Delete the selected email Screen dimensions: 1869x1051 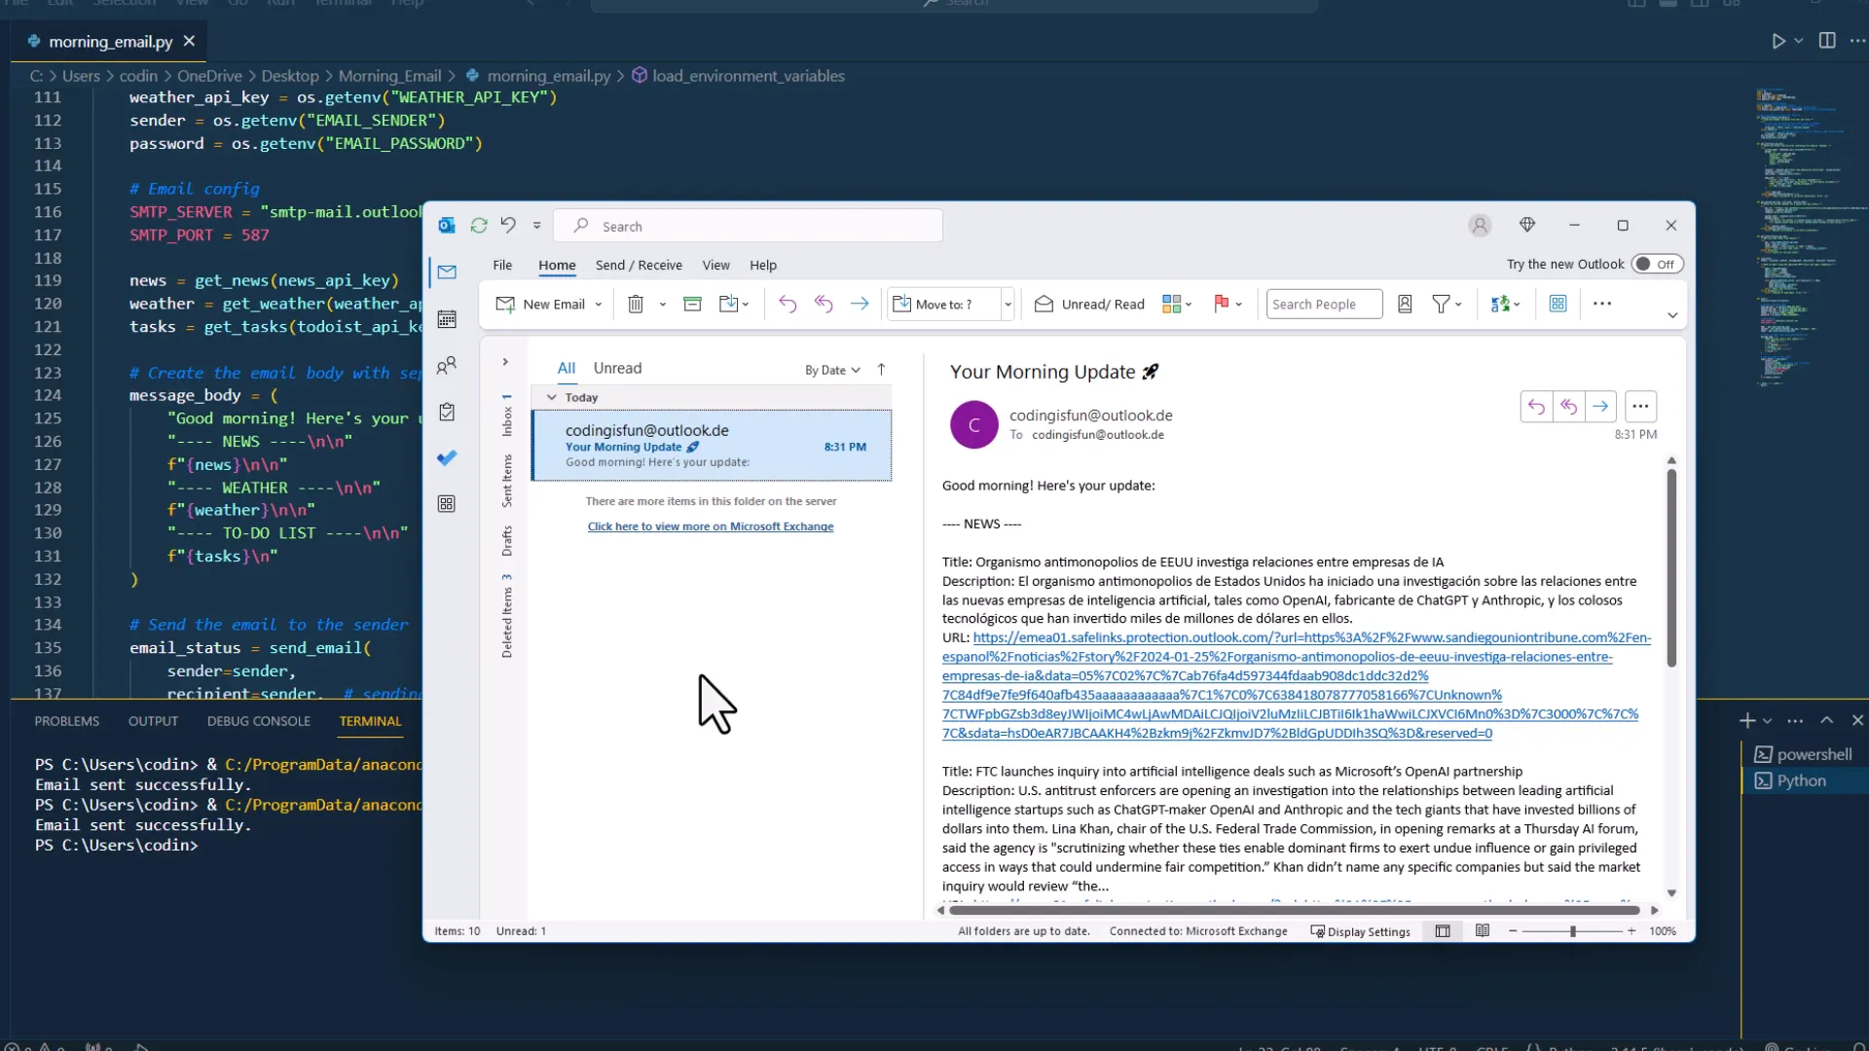click(x=635, y=304)
